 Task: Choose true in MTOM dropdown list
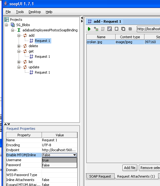point(59,160)
